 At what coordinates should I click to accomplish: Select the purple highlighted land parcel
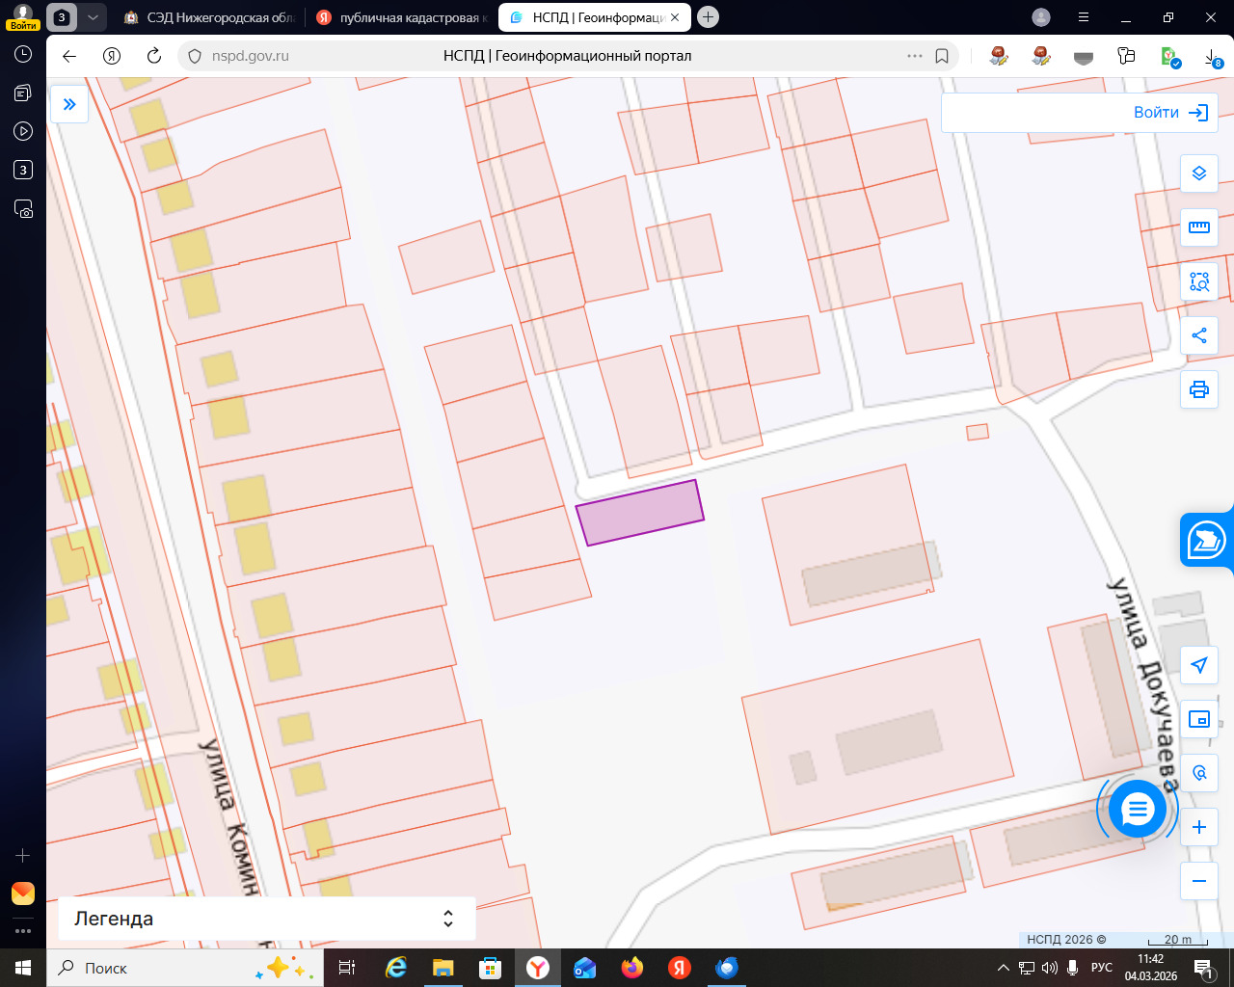click(640, 513)
